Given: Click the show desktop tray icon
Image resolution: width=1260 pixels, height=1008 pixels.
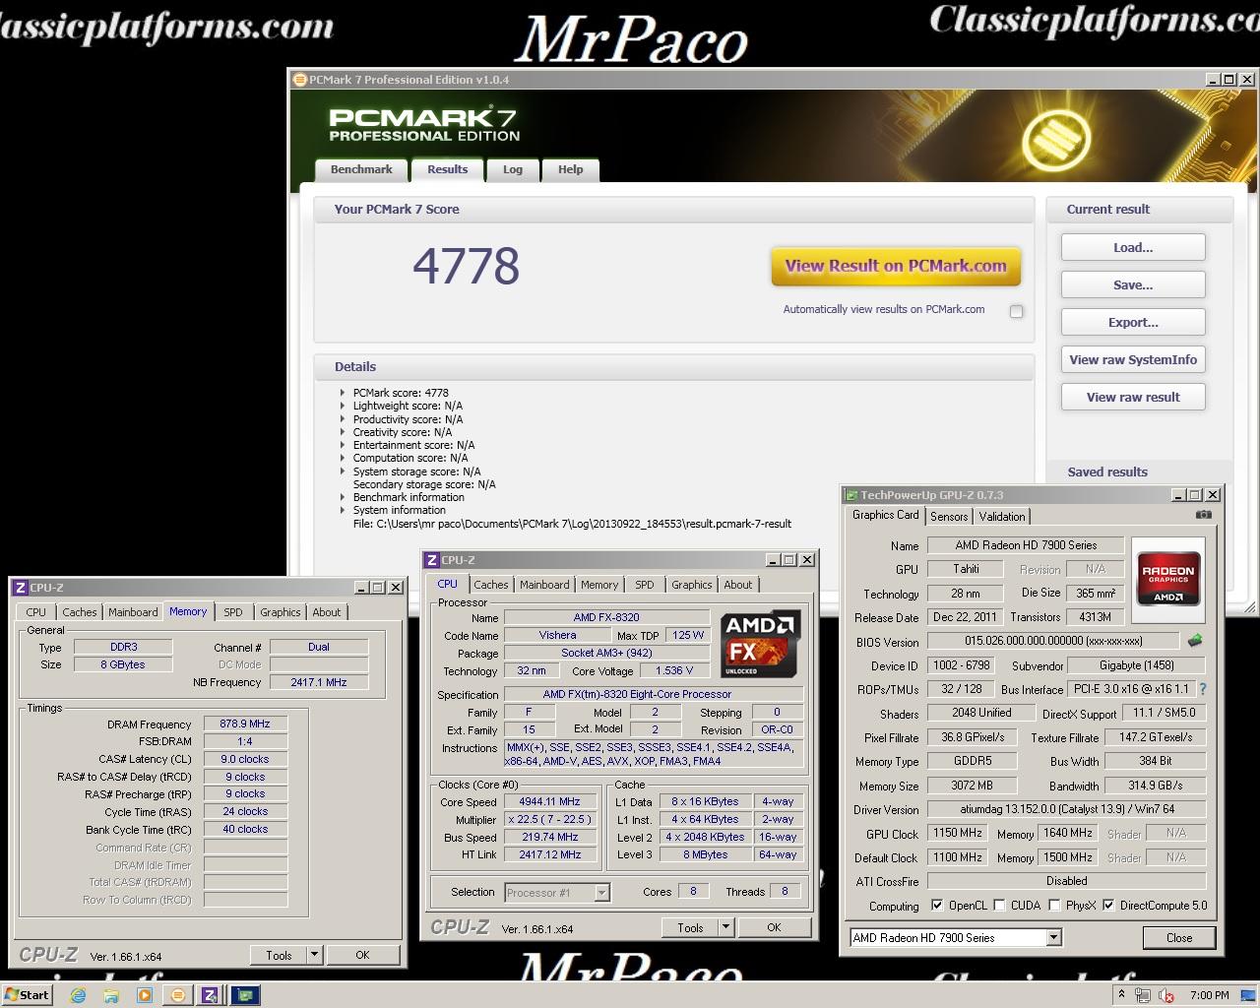Looking at the screenshot, I should [1248, 995].
